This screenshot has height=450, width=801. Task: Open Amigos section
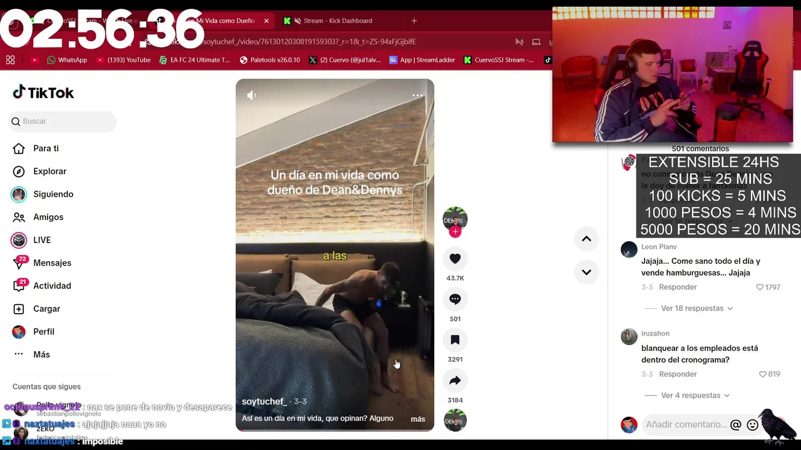(48, 217)
